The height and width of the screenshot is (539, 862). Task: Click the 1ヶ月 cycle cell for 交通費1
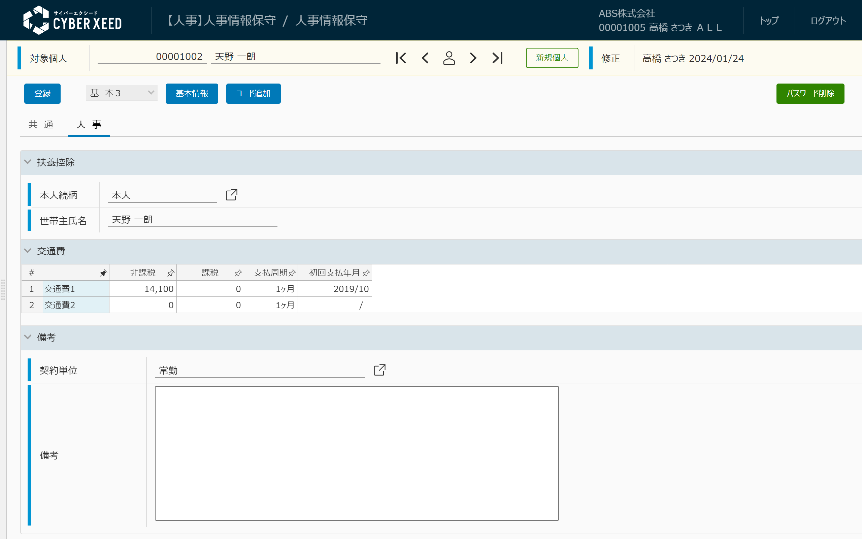271,289
